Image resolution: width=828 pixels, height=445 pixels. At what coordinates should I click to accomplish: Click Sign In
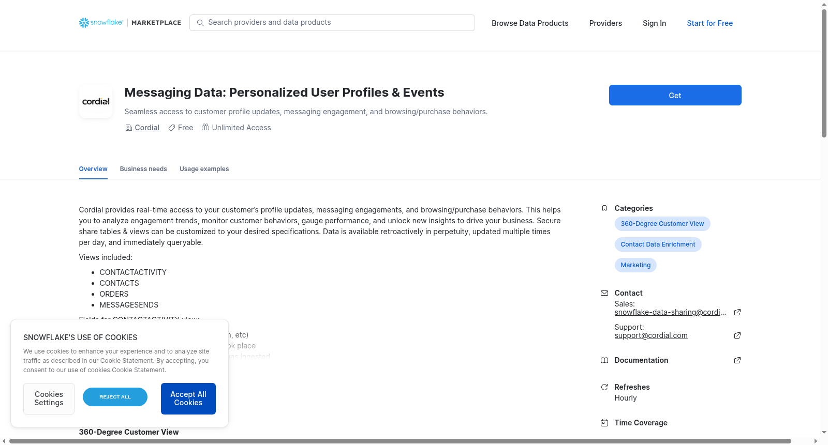coord(654,23)
